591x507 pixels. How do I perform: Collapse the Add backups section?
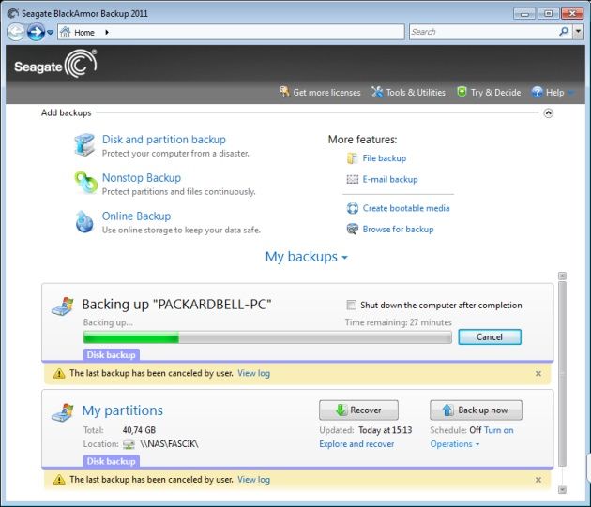(549, 113)
